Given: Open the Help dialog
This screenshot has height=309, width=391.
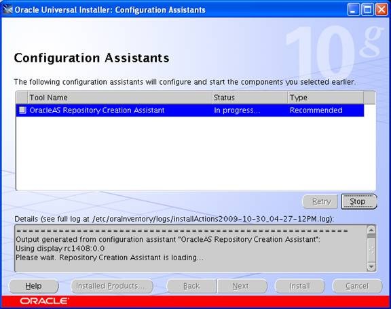Looking at the screenshot, I should pyautogui.click(x=34, y=286).
